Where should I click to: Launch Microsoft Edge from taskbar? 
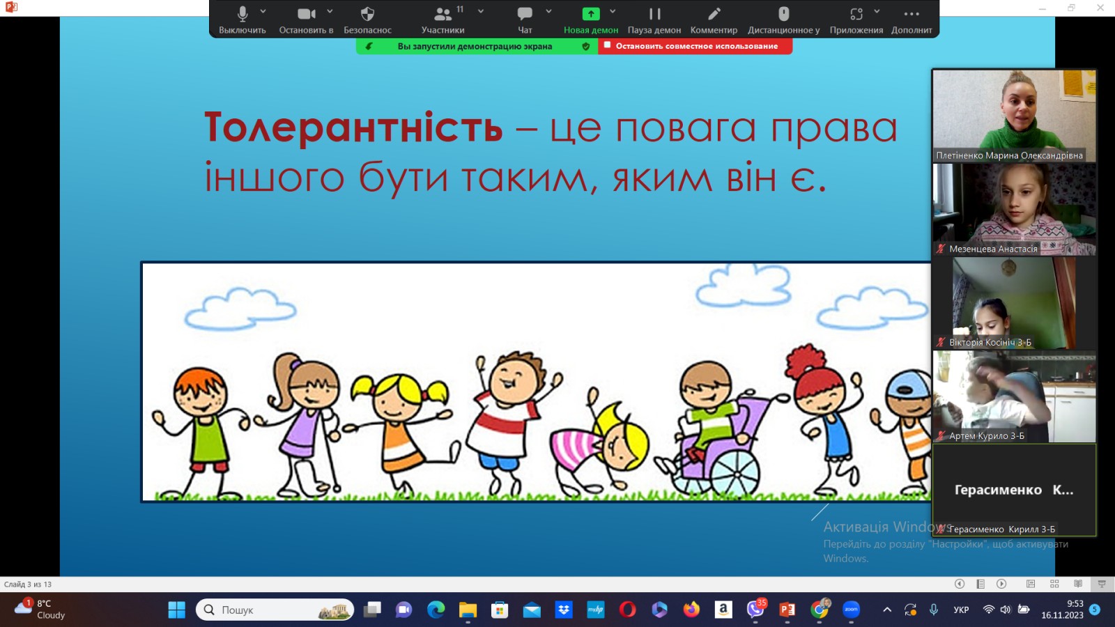pos(436,610)
